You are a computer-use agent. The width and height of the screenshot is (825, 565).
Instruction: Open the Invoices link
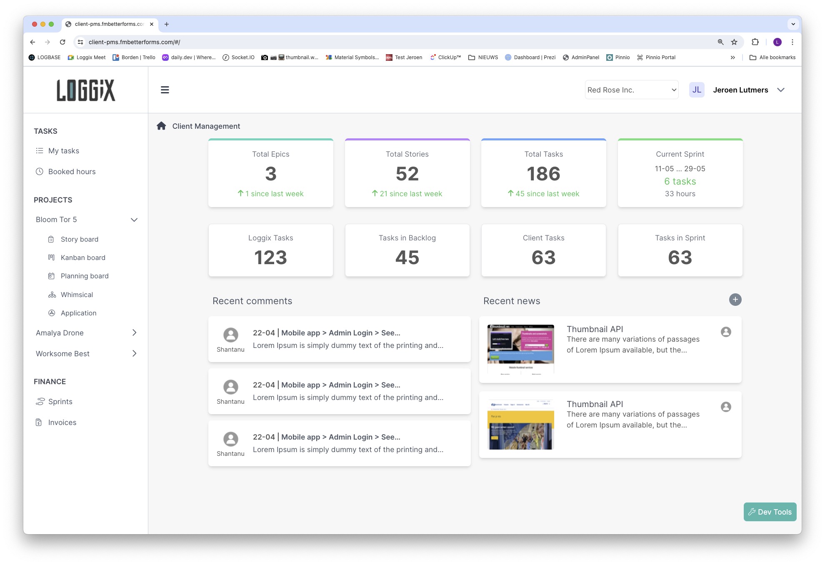[62, 422]
